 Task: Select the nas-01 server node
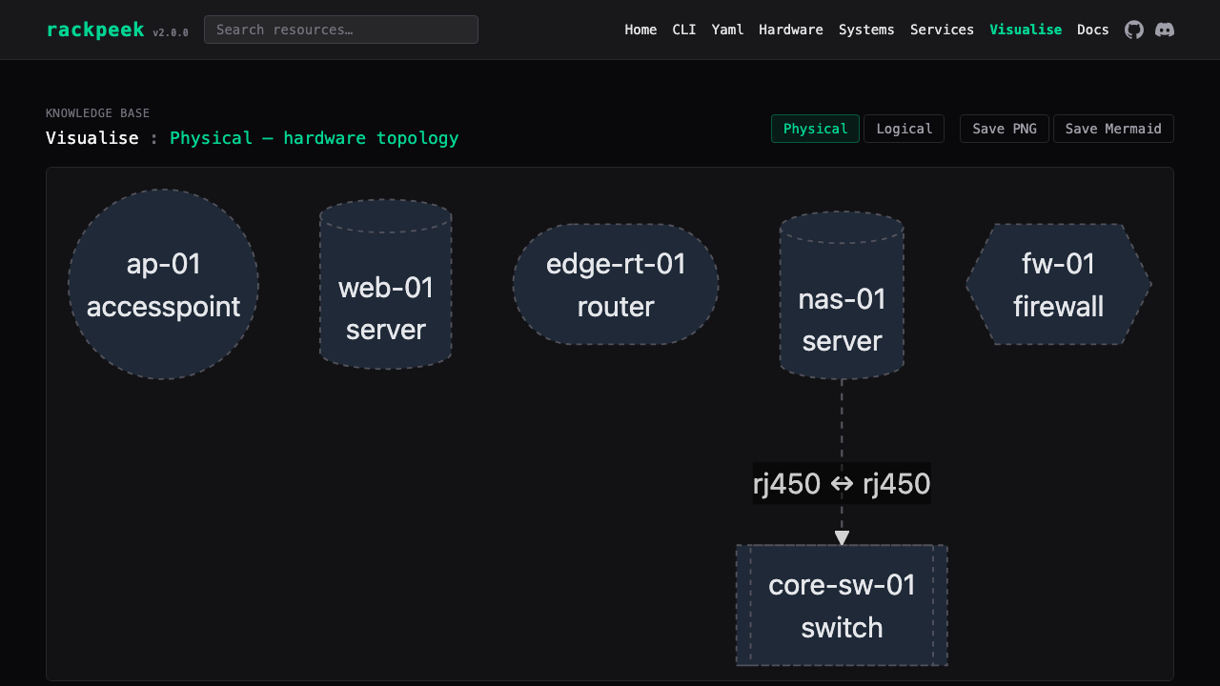842,295
